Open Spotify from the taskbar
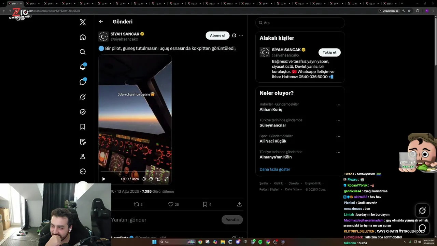Viewport: 437px width, 246px height. tap(260, 242)
